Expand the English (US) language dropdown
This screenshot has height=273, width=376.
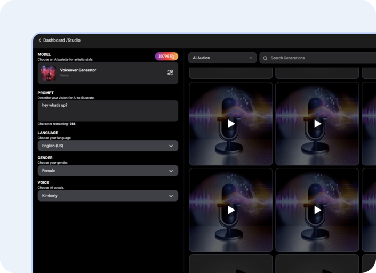coord(108,146)
